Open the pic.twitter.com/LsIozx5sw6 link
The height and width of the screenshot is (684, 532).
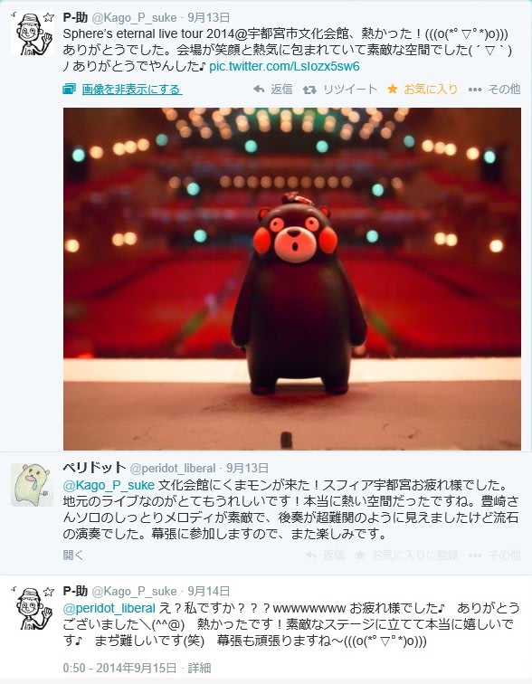click(x=284, y=66)
